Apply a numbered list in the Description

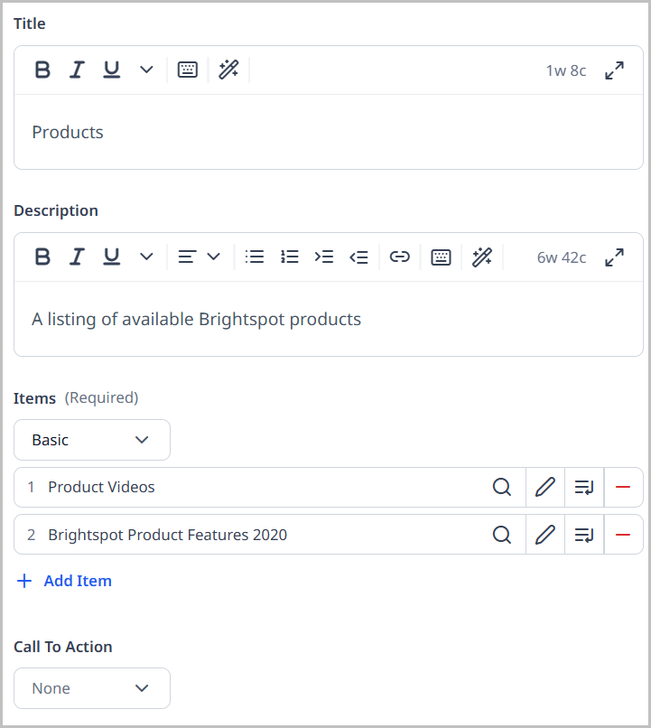coord(289,257)
